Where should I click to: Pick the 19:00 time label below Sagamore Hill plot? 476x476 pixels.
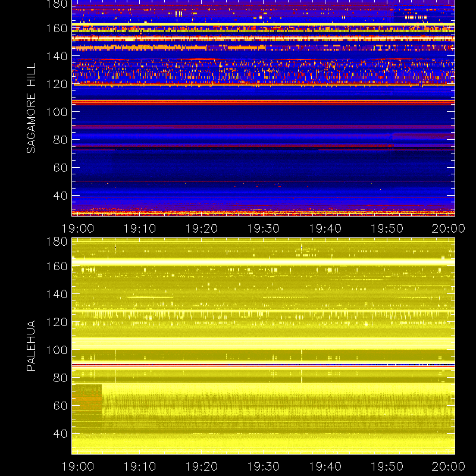click(78, 228)
